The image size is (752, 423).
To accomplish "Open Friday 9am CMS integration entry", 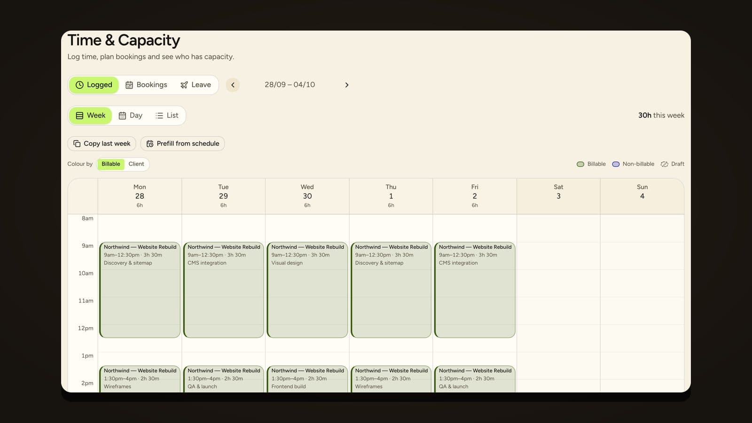I will 475,290.
